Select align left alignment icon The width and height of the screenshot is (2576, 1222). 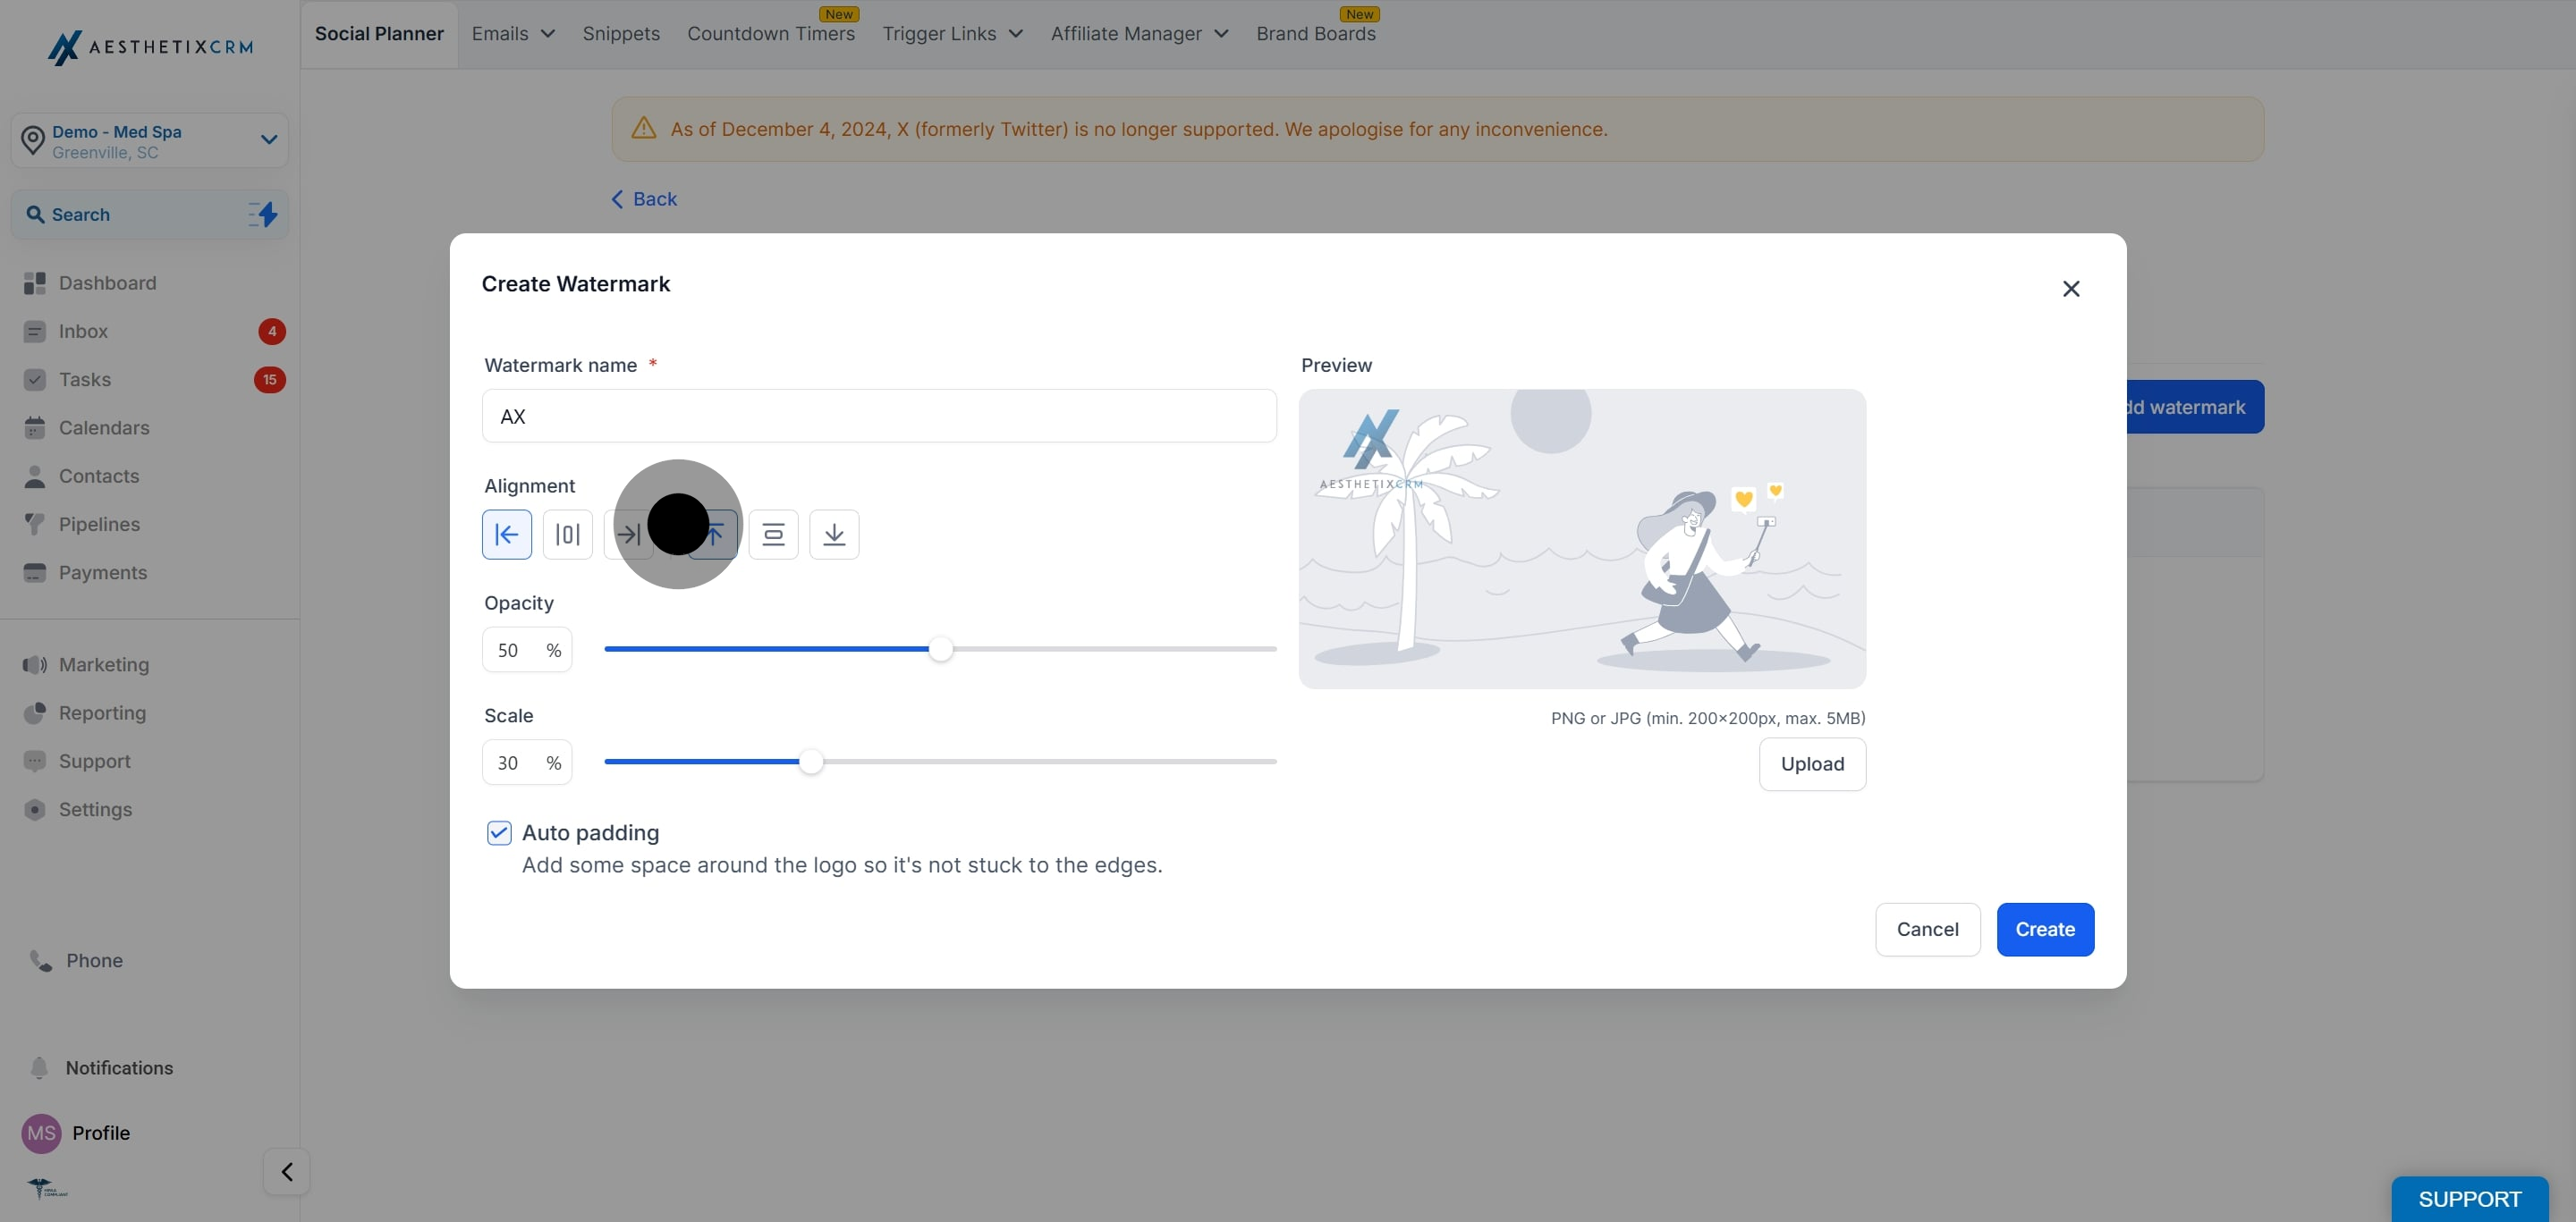(x=507, y=535)
